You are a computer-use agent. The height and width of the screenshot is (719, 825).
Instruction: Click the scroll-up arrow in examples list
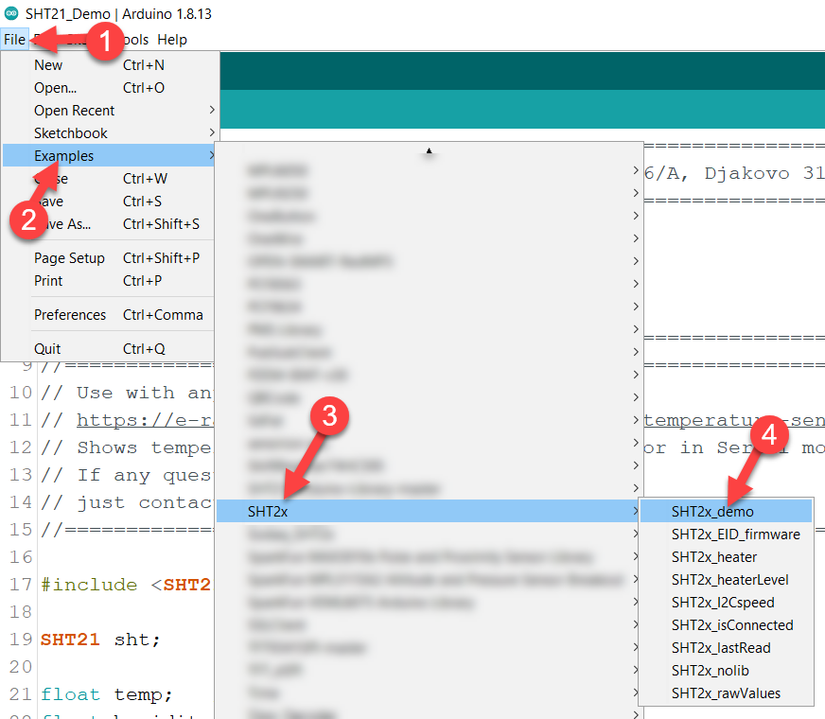coord(429,151)
